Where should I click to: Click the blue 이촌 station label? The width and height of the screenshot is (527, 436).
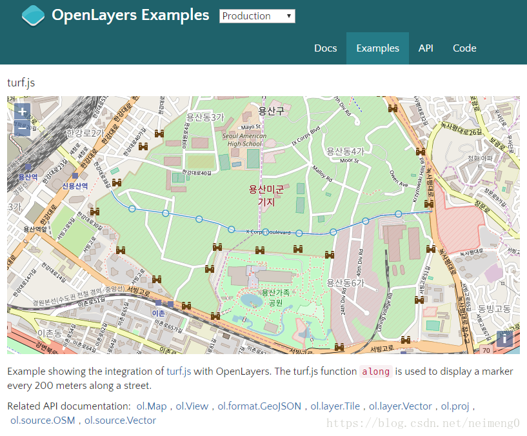(x=158, y=313)
